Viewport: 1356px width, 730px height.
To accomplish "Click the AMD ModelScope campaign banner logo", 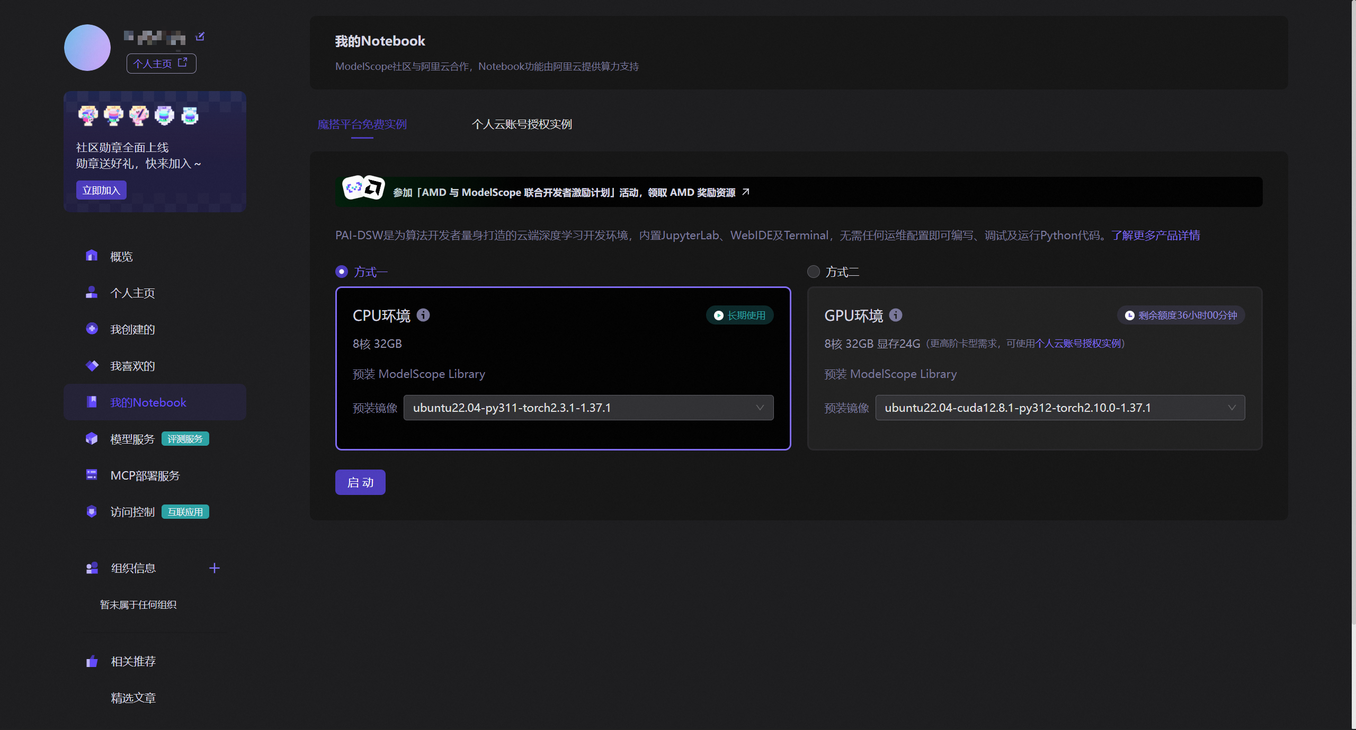I will tap(363, 188).
